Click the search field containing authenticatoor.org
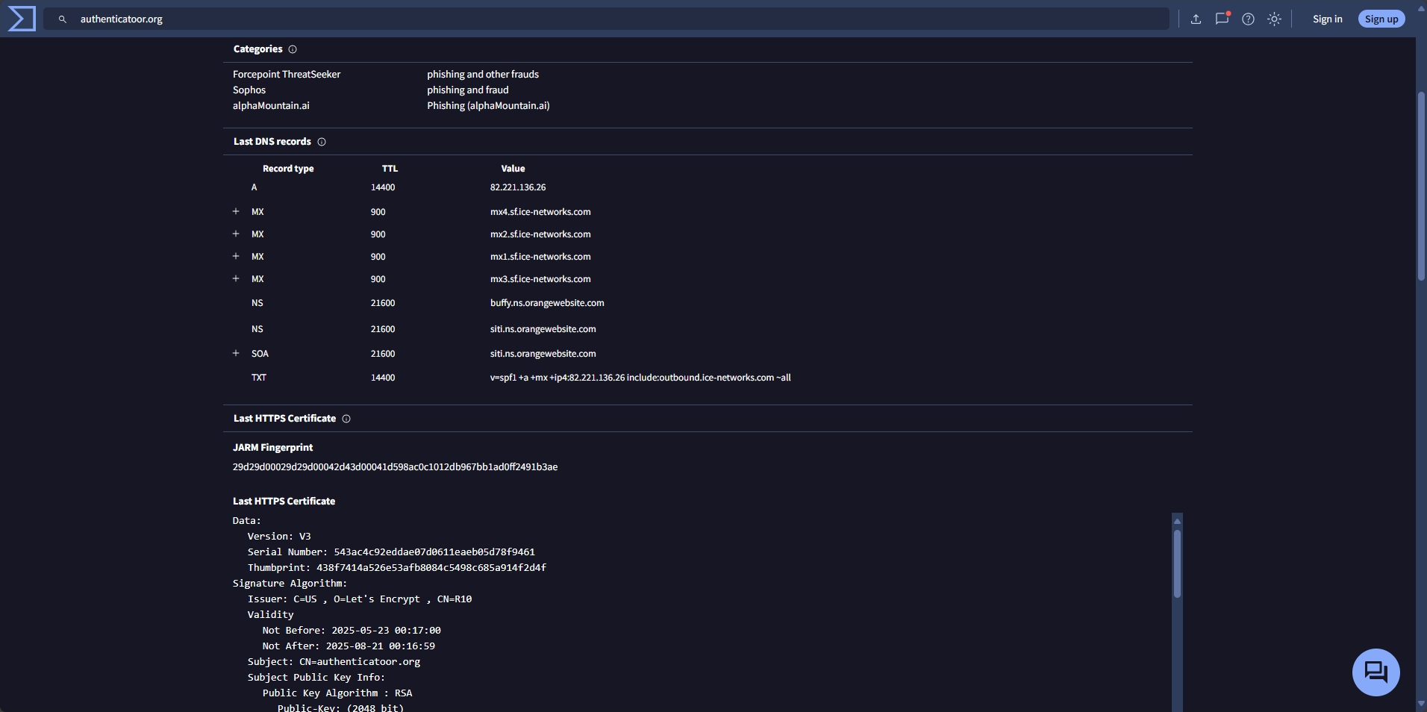This screenshot has width=1427, height=712. coord(597,19)
